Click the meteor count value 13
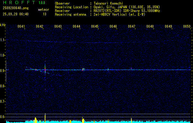 click(x=44, y=14)
